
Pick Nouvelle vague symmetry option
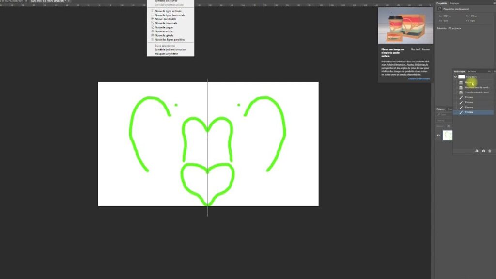point(170,27)
